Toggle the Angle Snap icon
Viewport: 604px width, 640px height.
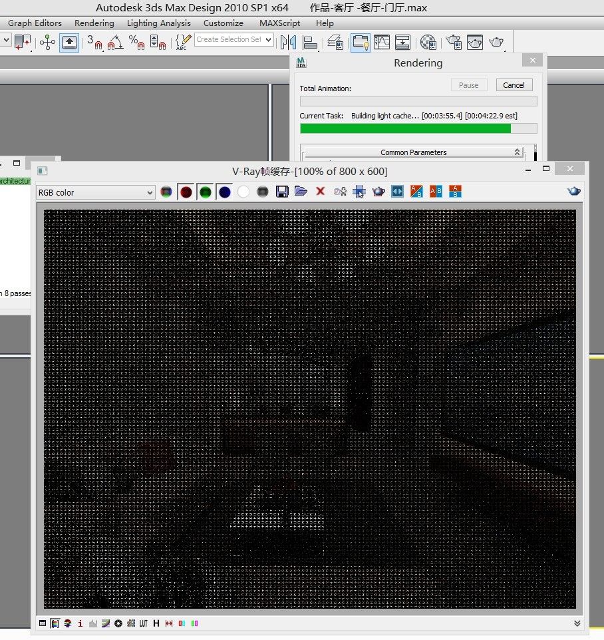(x=116, y=42)
